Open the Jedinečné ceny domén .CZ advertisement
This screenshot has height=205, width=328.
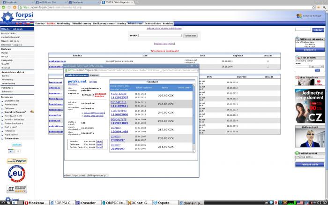(310, 106)
